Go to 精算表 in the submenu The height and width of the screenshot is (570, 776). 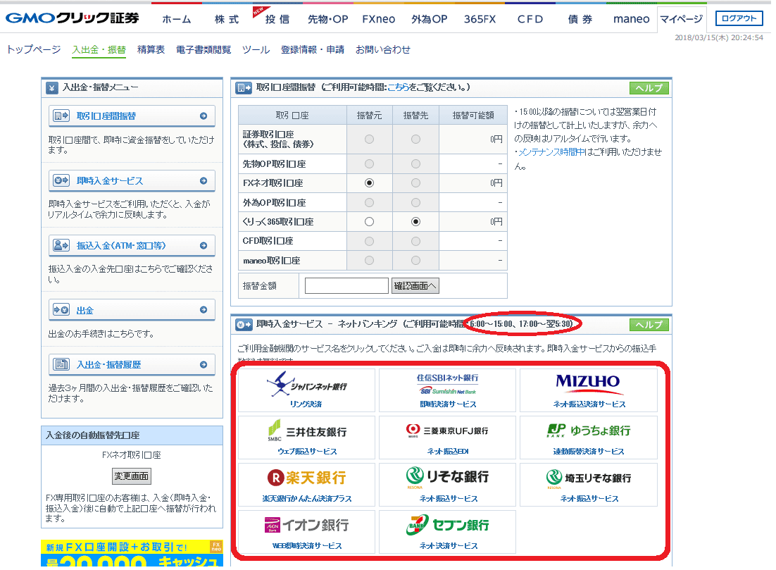point(151,49)
